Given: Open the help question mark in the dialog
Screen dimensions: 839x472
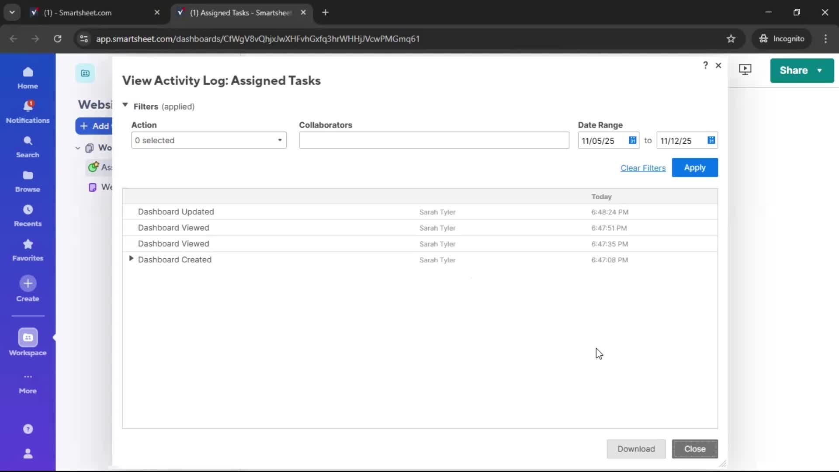Looking at the screenshot, I should point(705,65).
